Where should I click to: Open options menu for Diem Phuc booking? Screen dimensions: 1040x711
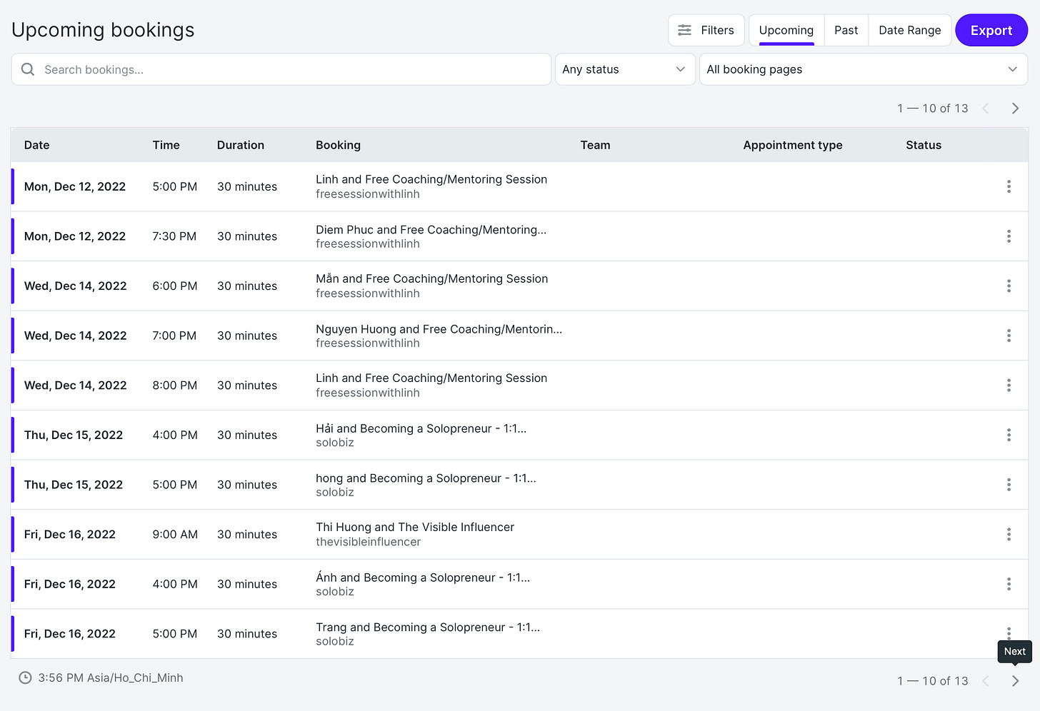pyautogui.click(x=1009, y=236)
